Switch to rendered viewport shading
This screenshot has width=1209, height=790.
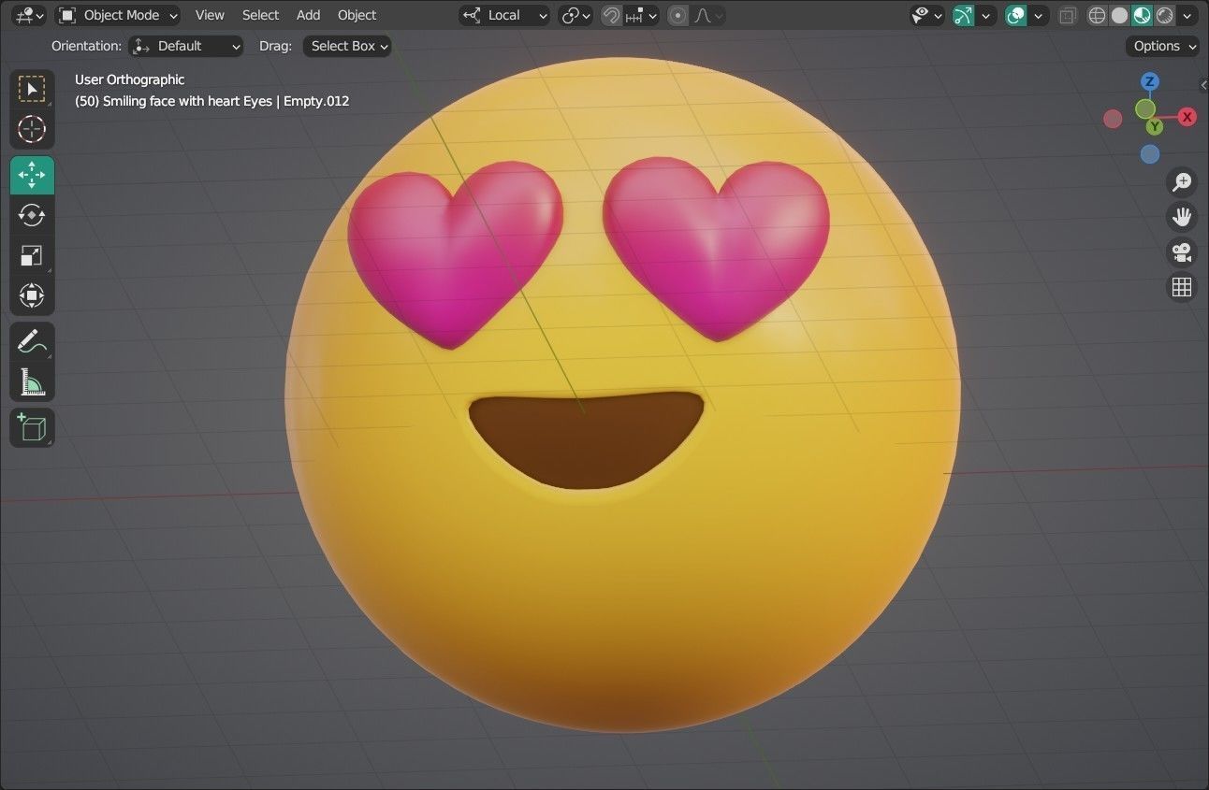click(1164, 15)
